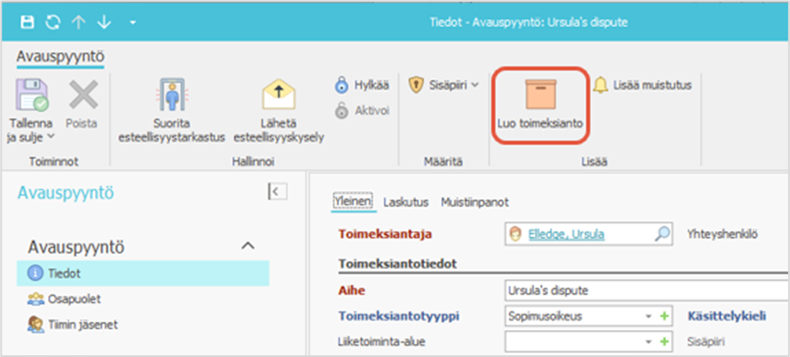The height and width of the screenshot is (357, 790).
Task: Collapse the left sidebar panel
Action: [x=274, y=191]
